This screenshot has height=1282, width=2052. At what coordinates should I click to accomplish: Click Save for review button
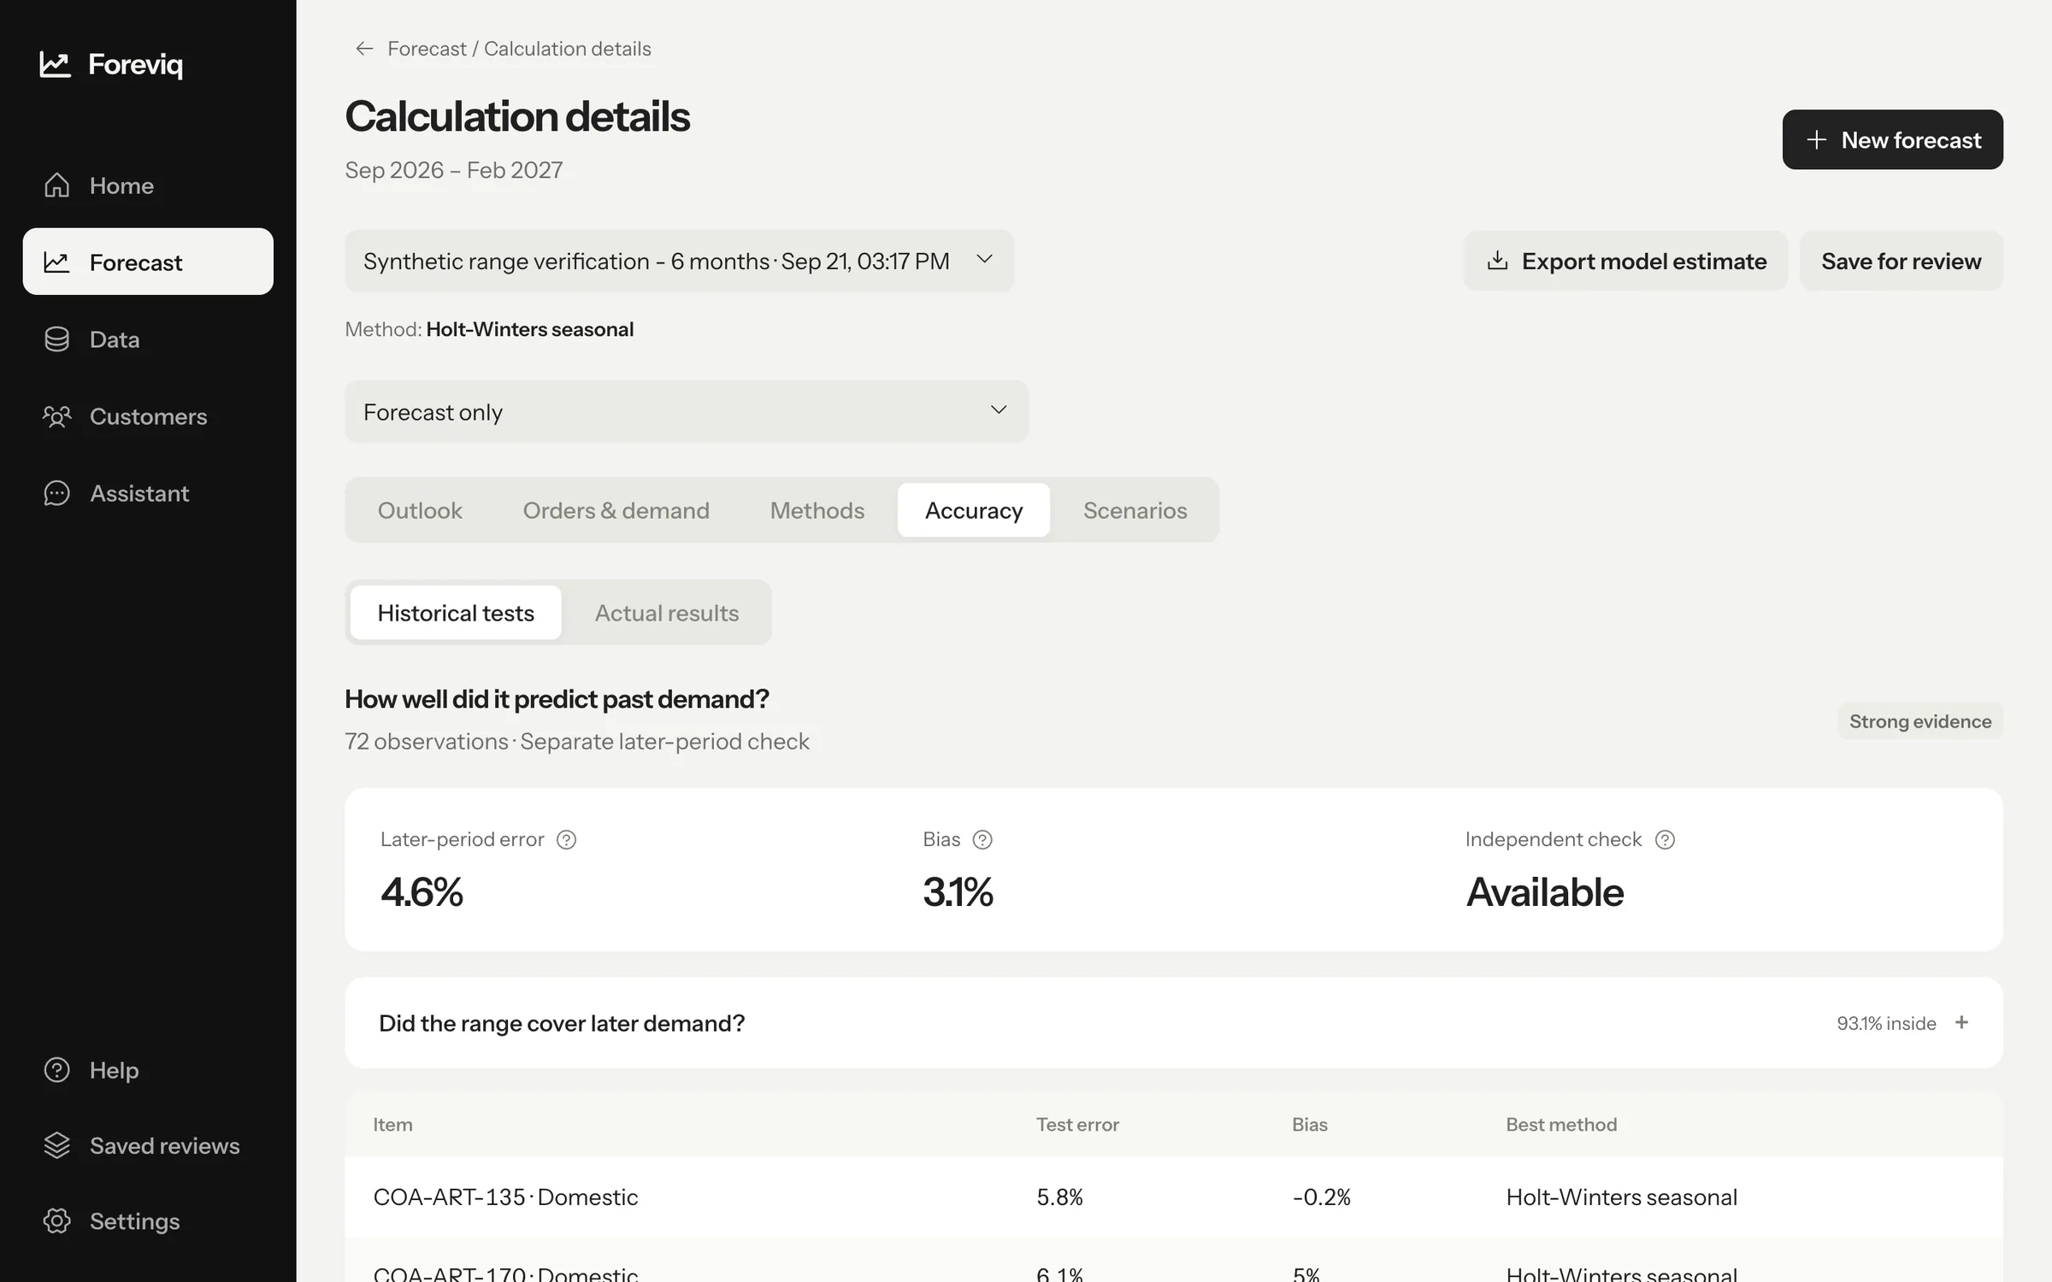click(x=1901, y=261)
